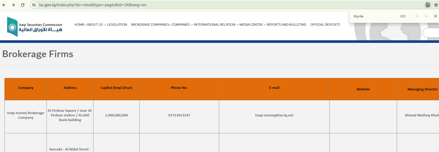
Task: Select the Karrada - Al Nidal Street address
Action: click(x=70, y=149)
